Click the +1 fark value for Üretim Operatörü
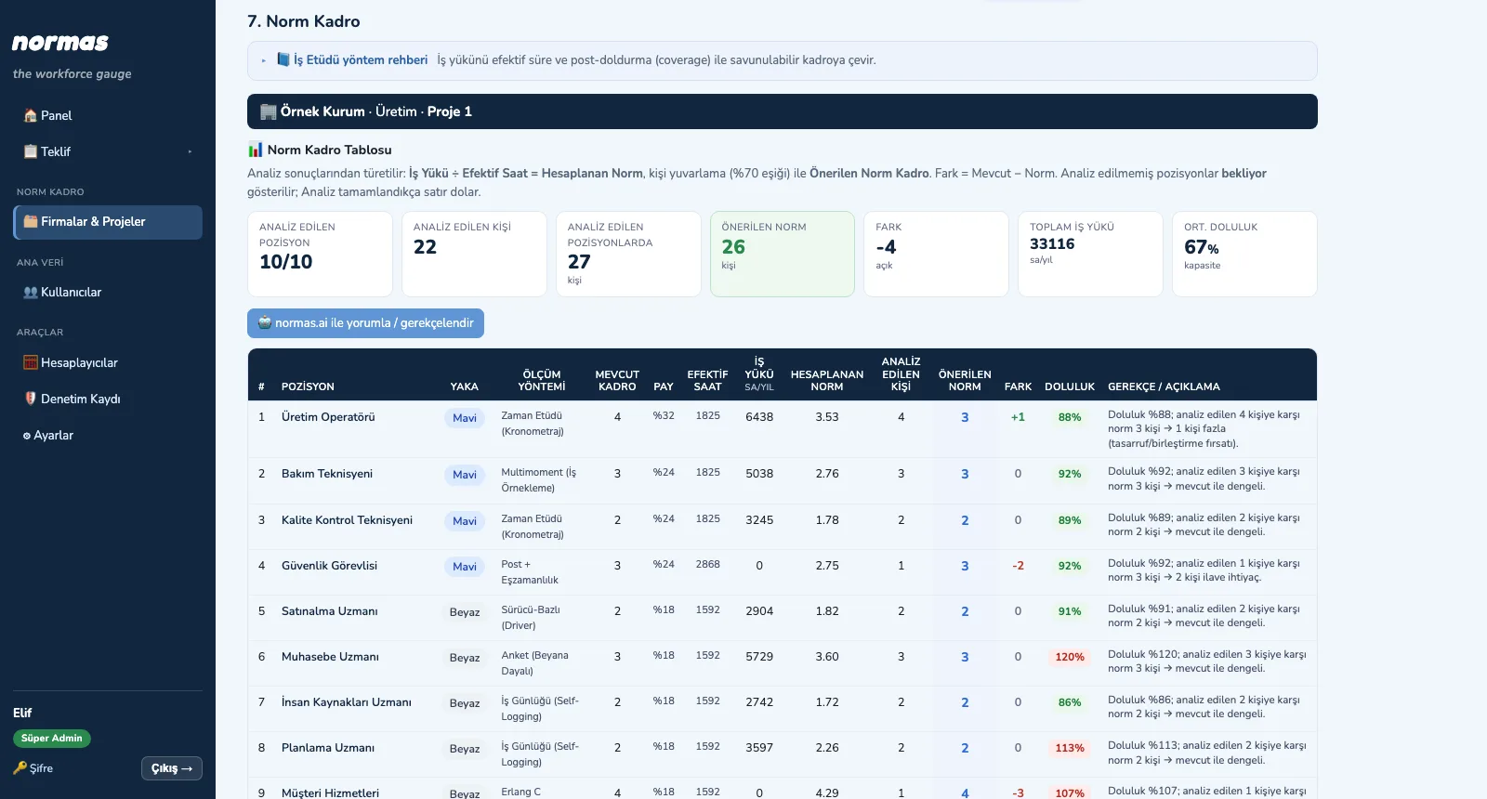Screen dimensions: 1487x799 [1018, 417]
